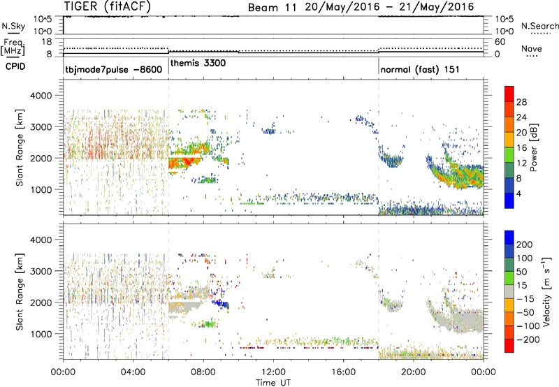Click the date range '20/May/2016 - 21/May/2016'
The image size is (559, 387).
[389, 7]
